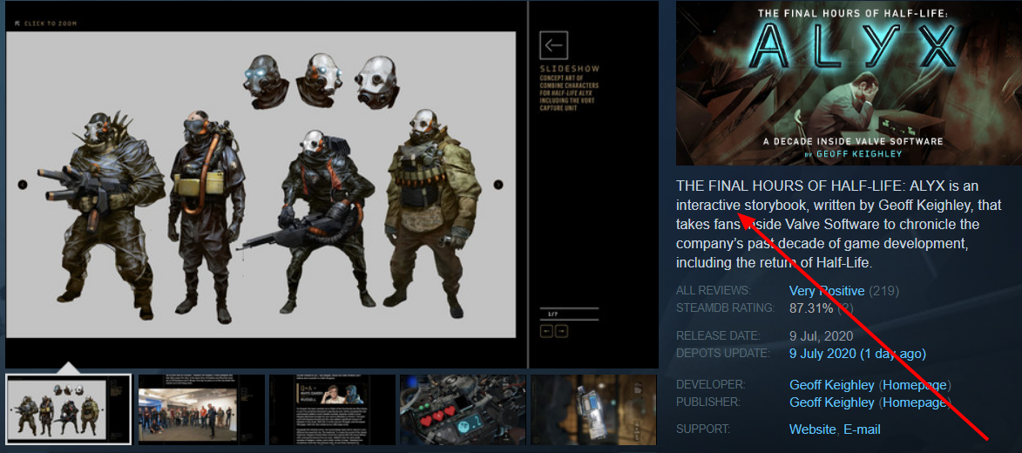Select the Combine concept art thumbnail
This screenshot has width=1022, height=453.
tap(69, 409)
